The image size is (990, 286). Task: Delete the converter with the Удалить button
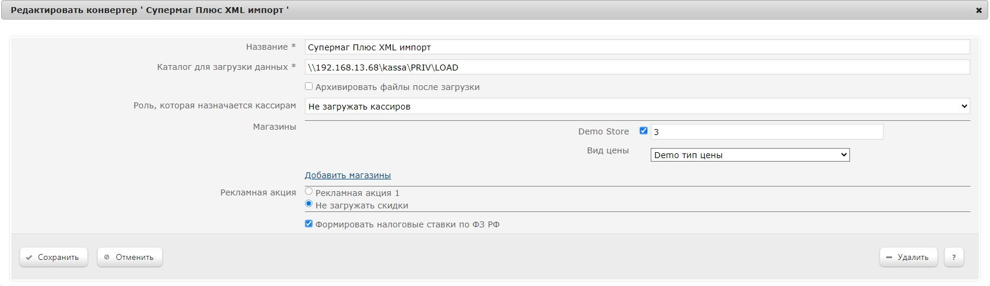point(908,257)
